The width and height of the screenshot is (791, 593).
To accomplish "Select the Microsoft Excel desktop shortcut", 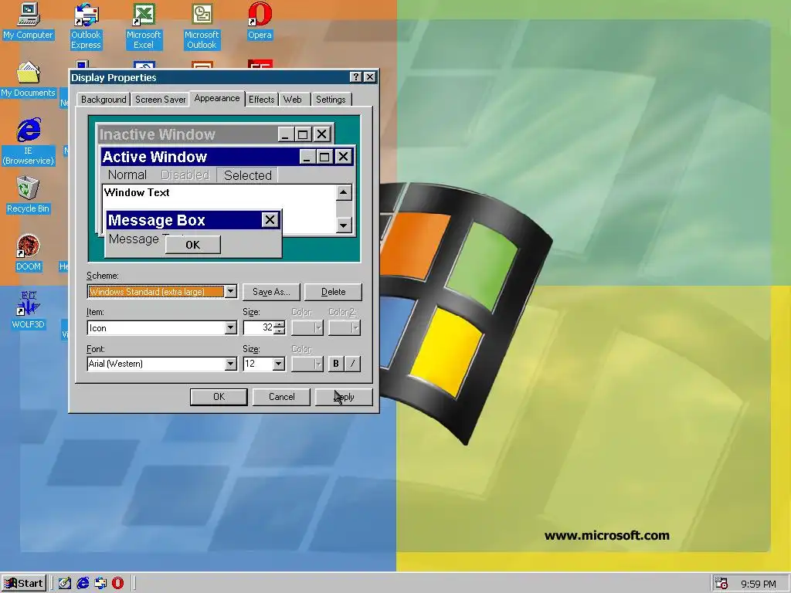I will coord(144,26).
